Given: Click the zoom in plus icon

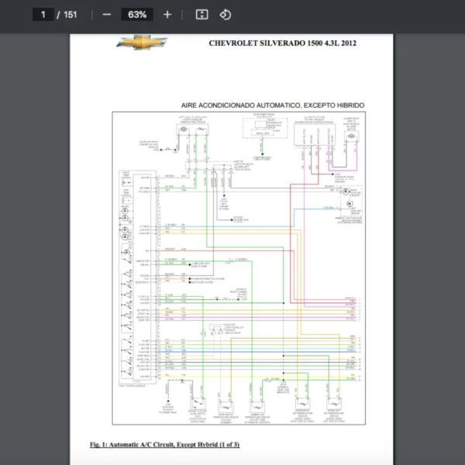Looking at the screenshot, I should (167, 15).
